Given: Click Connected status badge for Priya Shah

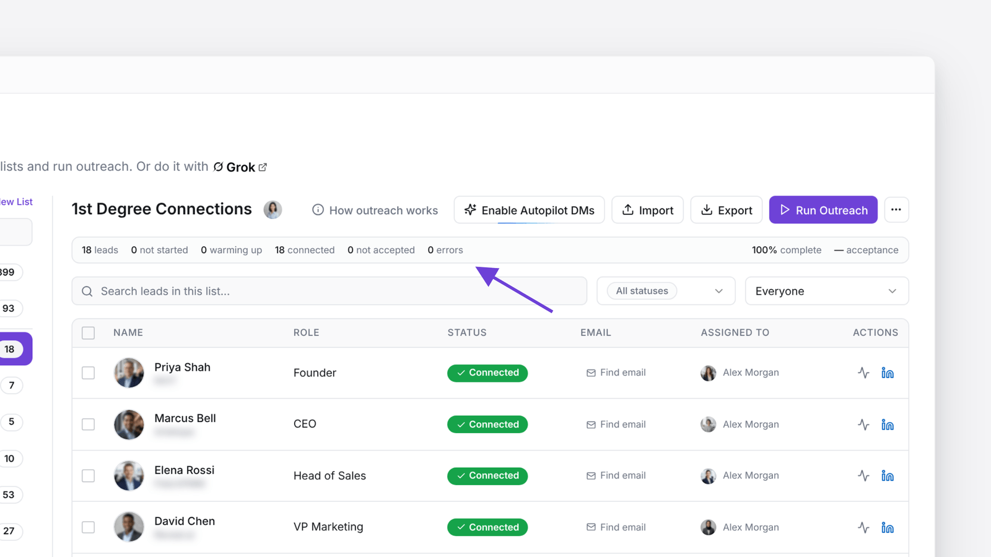Looking at the screenshot, I should tap(487, 373).
